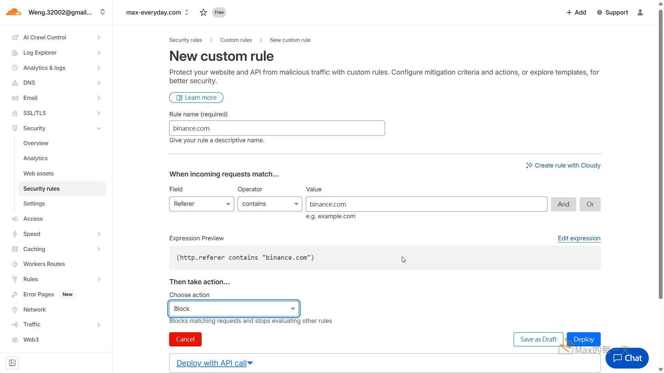
Task: Click the Network pin icon
Action: coord(15,309)
